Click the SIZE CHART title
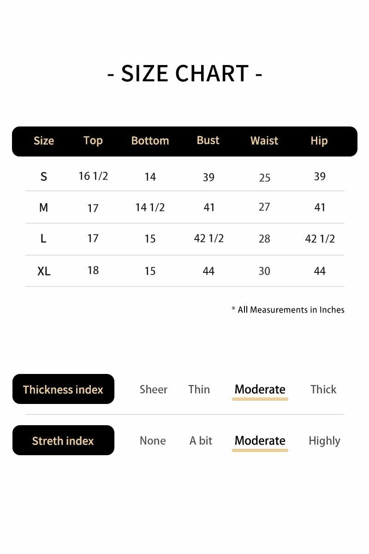Image resolution: width=369 pixels, height=554 pixels. point(184,73)
